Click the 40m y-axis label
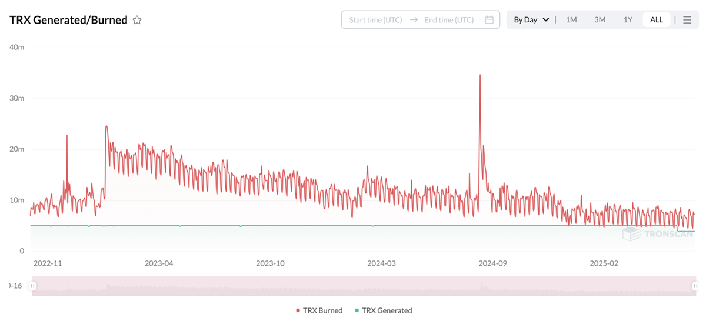This screenshot has height=318, width=706. point(16,47)
